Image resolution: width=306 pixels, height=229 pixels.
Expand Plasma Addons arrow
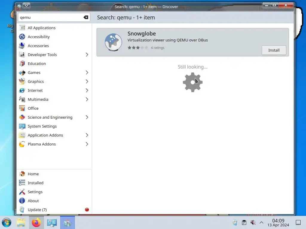pos(87,144)
